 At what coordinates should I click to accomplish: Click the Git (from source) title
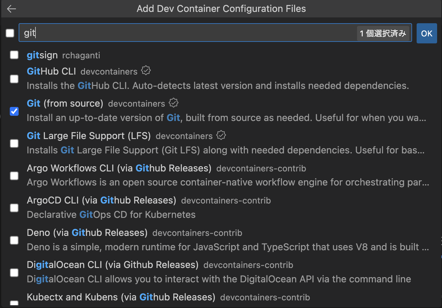pyautogui.click(x=65, y=103)
